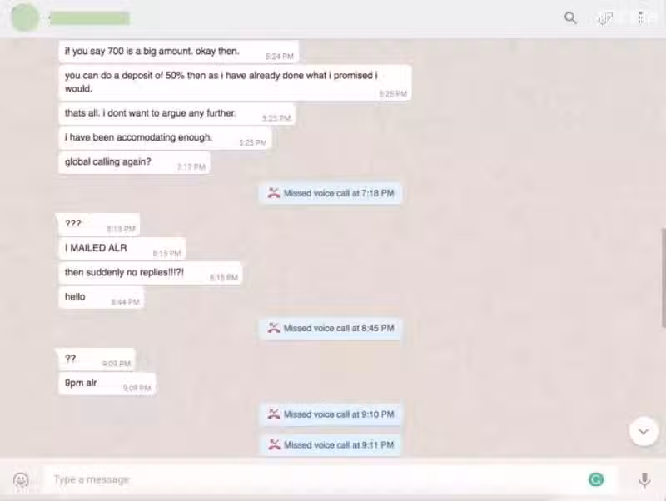Click the green Grammarly icon in message box

(x=596, y=479)
